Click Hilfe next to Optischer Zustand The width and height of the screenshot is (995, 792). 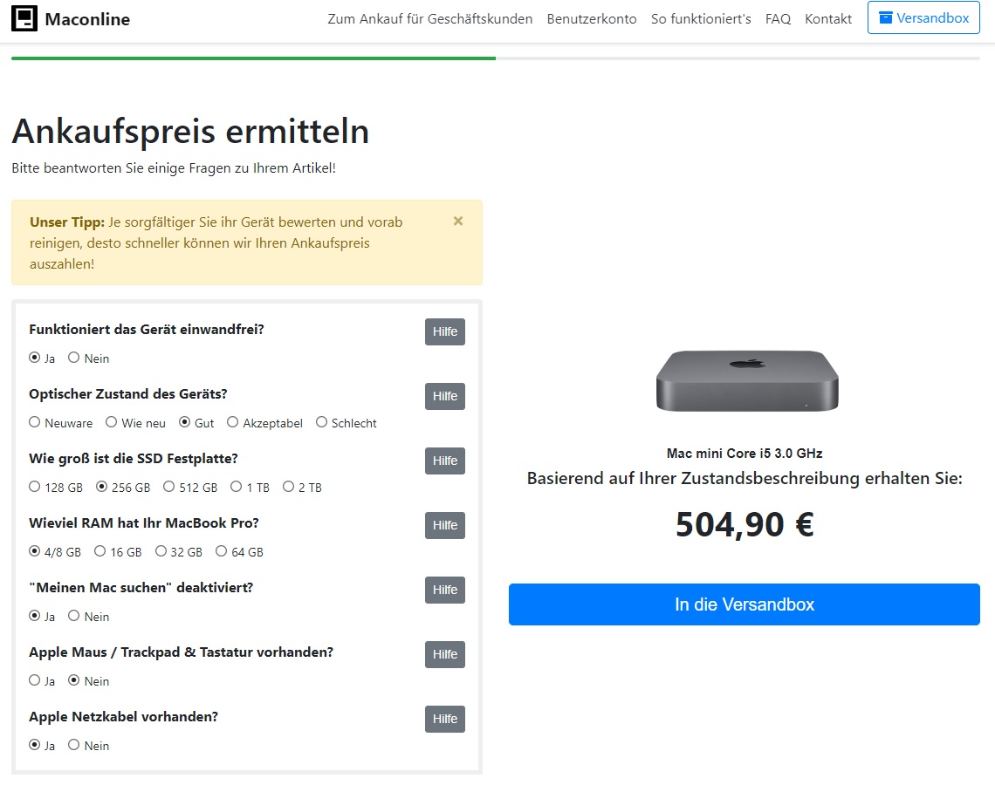pos(444,396)
